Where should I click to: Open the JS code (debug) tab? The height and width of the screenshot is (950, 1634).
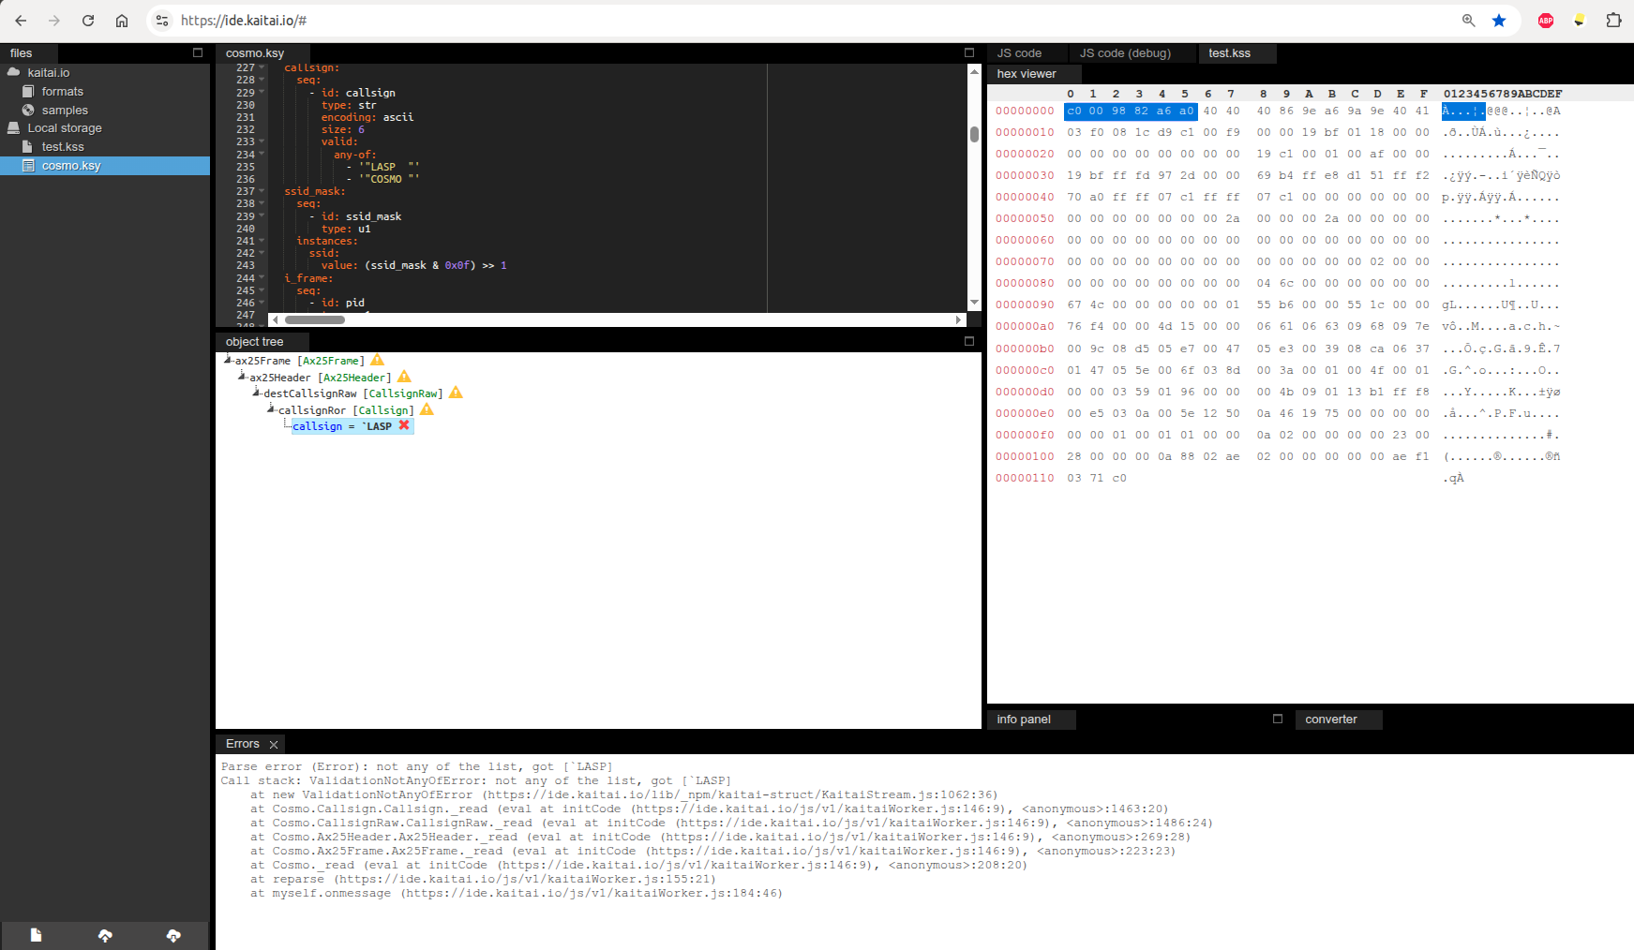[1124, 53]
